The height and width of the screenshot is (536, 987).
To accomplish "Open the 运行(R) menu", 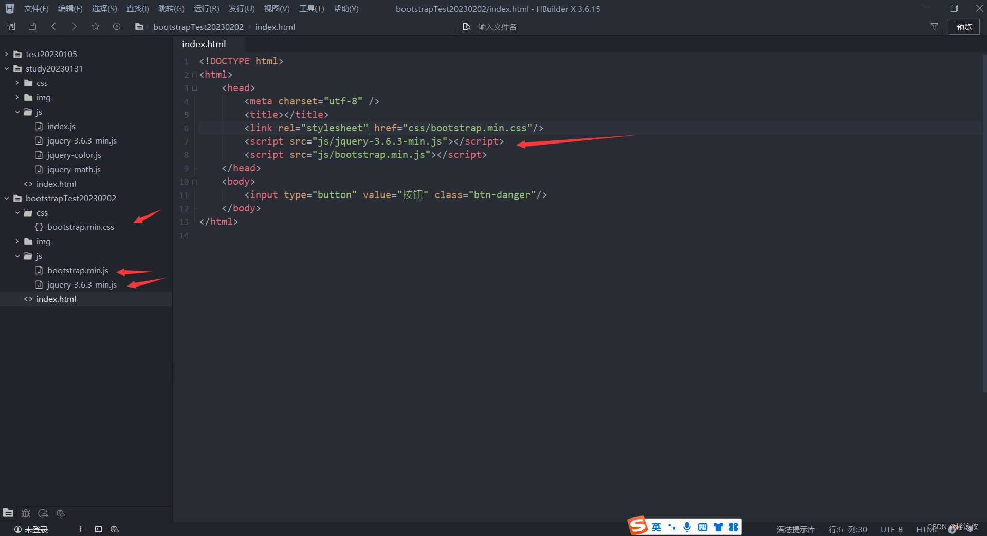I will point(206,9).
